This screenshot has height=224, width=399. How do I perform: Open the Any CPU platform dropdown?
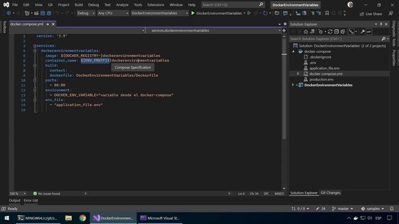[113, 13]
